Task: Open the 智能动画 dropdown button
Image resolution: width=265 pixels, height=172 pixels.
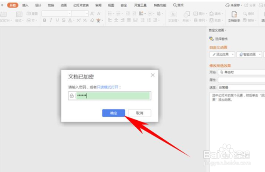Action: coord(249,55)
